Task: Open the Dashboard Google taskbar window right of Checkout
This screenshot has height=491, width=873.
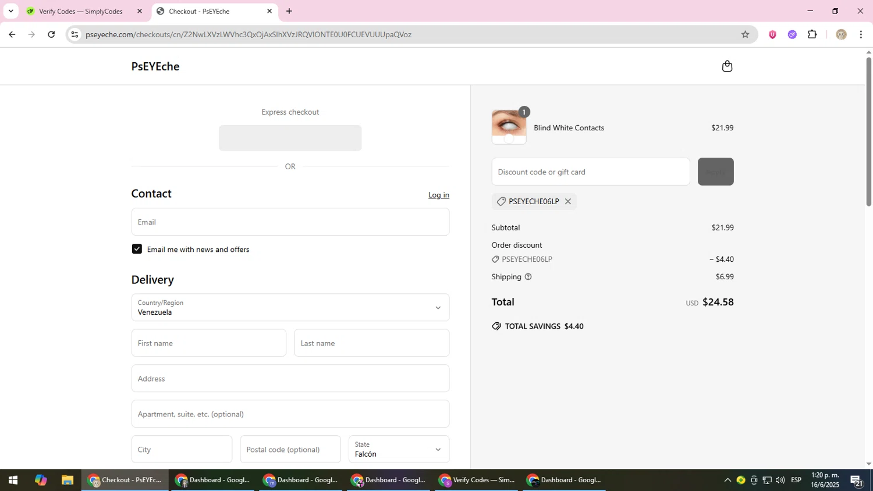Action: pyautogui.click(x=212, y=481)
